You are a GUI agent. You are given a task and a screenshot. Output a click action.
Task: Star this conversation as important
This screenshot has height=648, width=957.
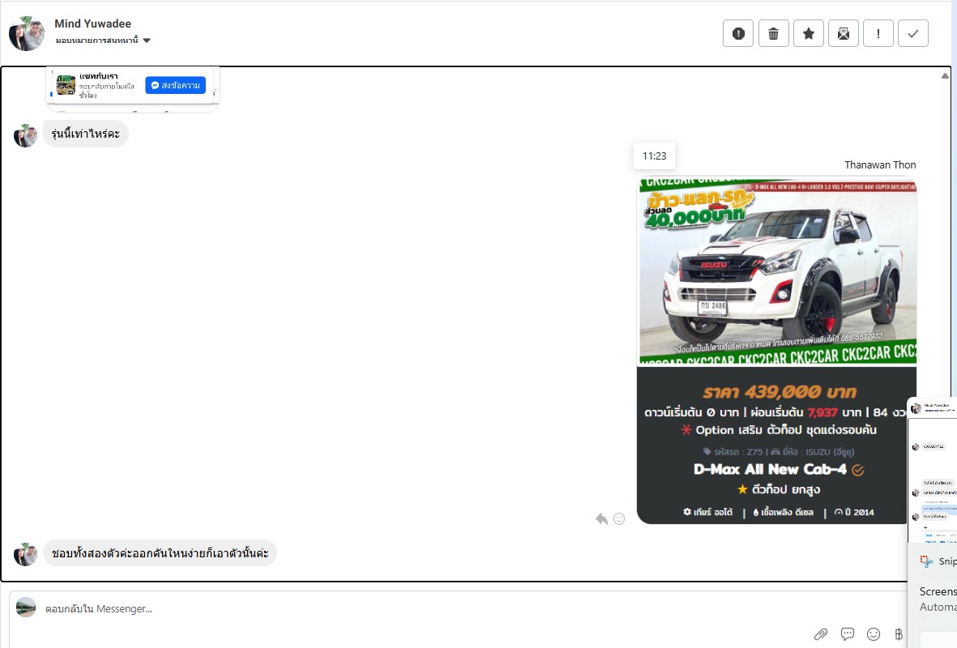point(808,33)
